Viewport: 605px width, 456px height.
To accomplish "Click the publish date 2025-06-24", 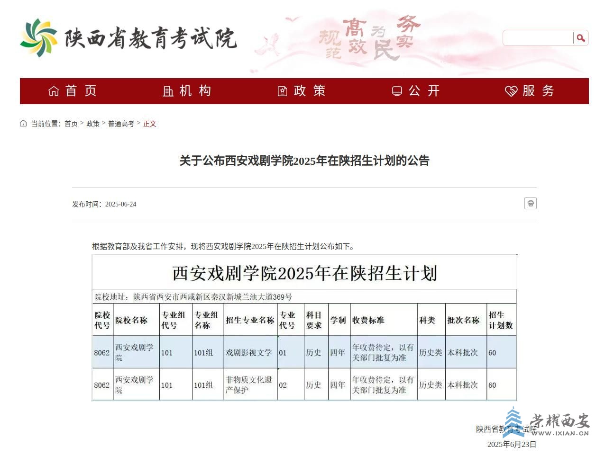I will (x=120, y=205).
